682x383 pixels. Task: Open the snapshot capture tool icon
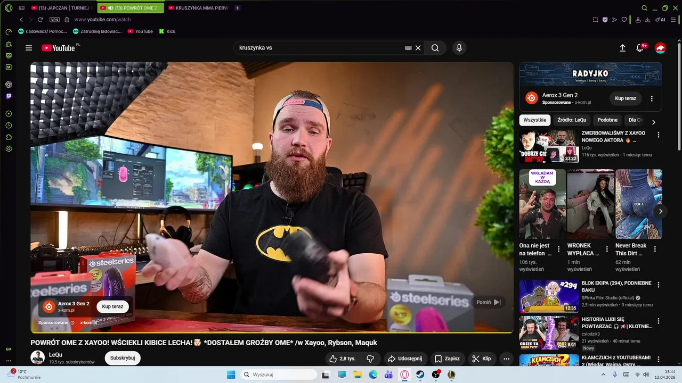click(595, 20)
